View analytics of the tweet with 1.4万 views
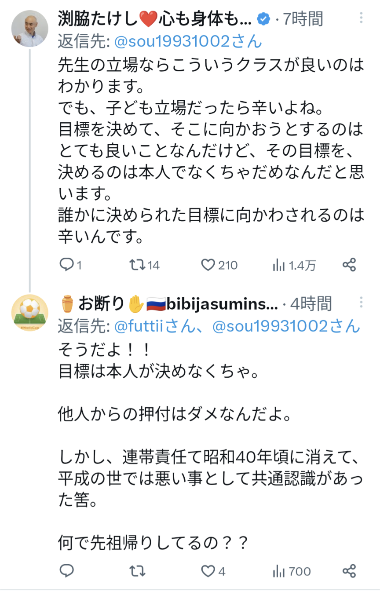This screenshot has height=595, width=380. click(279, 265)
